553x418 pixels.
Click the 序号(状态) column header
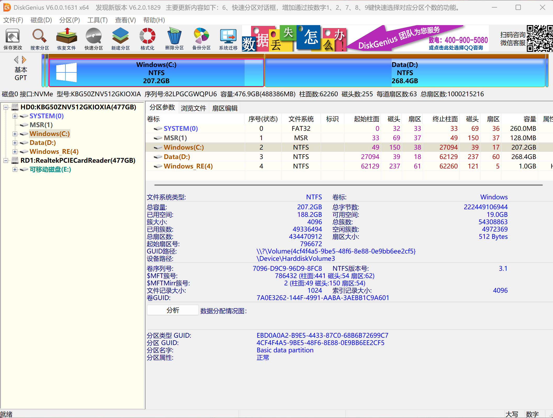pyautogui.click(x=263, y=119)
